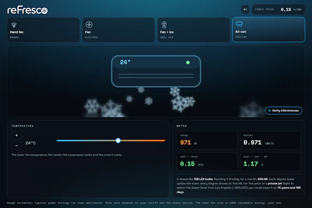Click the "70 years and 196" text
312x208 pixels.
(289, 188)
